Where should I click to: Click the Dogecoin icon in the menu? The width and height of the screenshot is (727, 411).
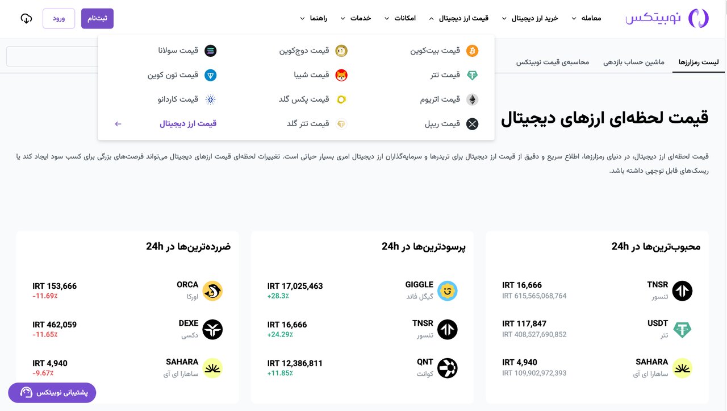pyautogui.click(x=341, y=51)
